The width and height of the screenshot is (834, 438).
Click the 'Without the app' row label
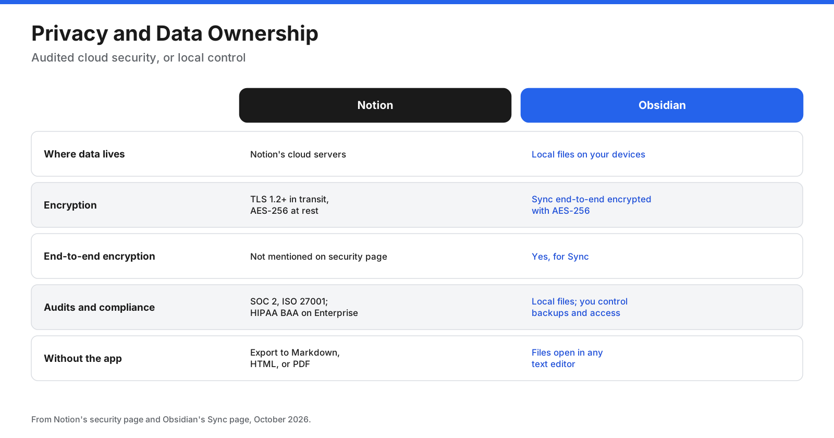pos(83,358)
